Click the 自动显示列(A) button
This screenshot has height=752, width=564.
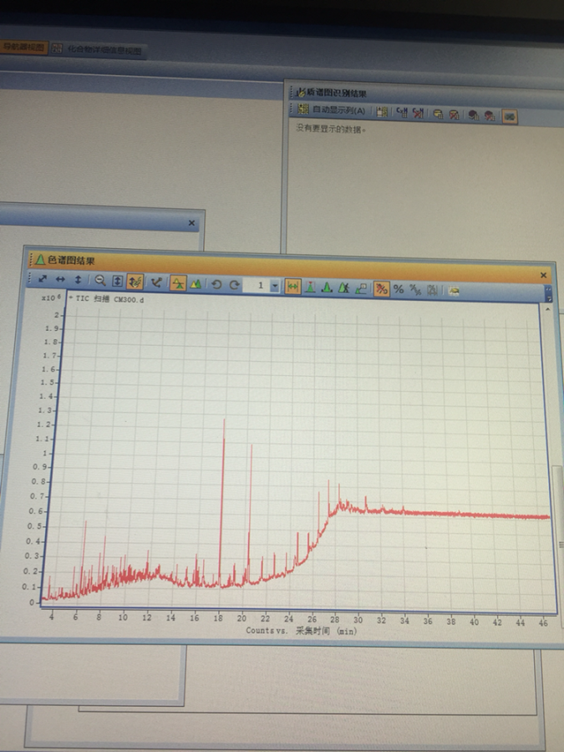(333, 110)
